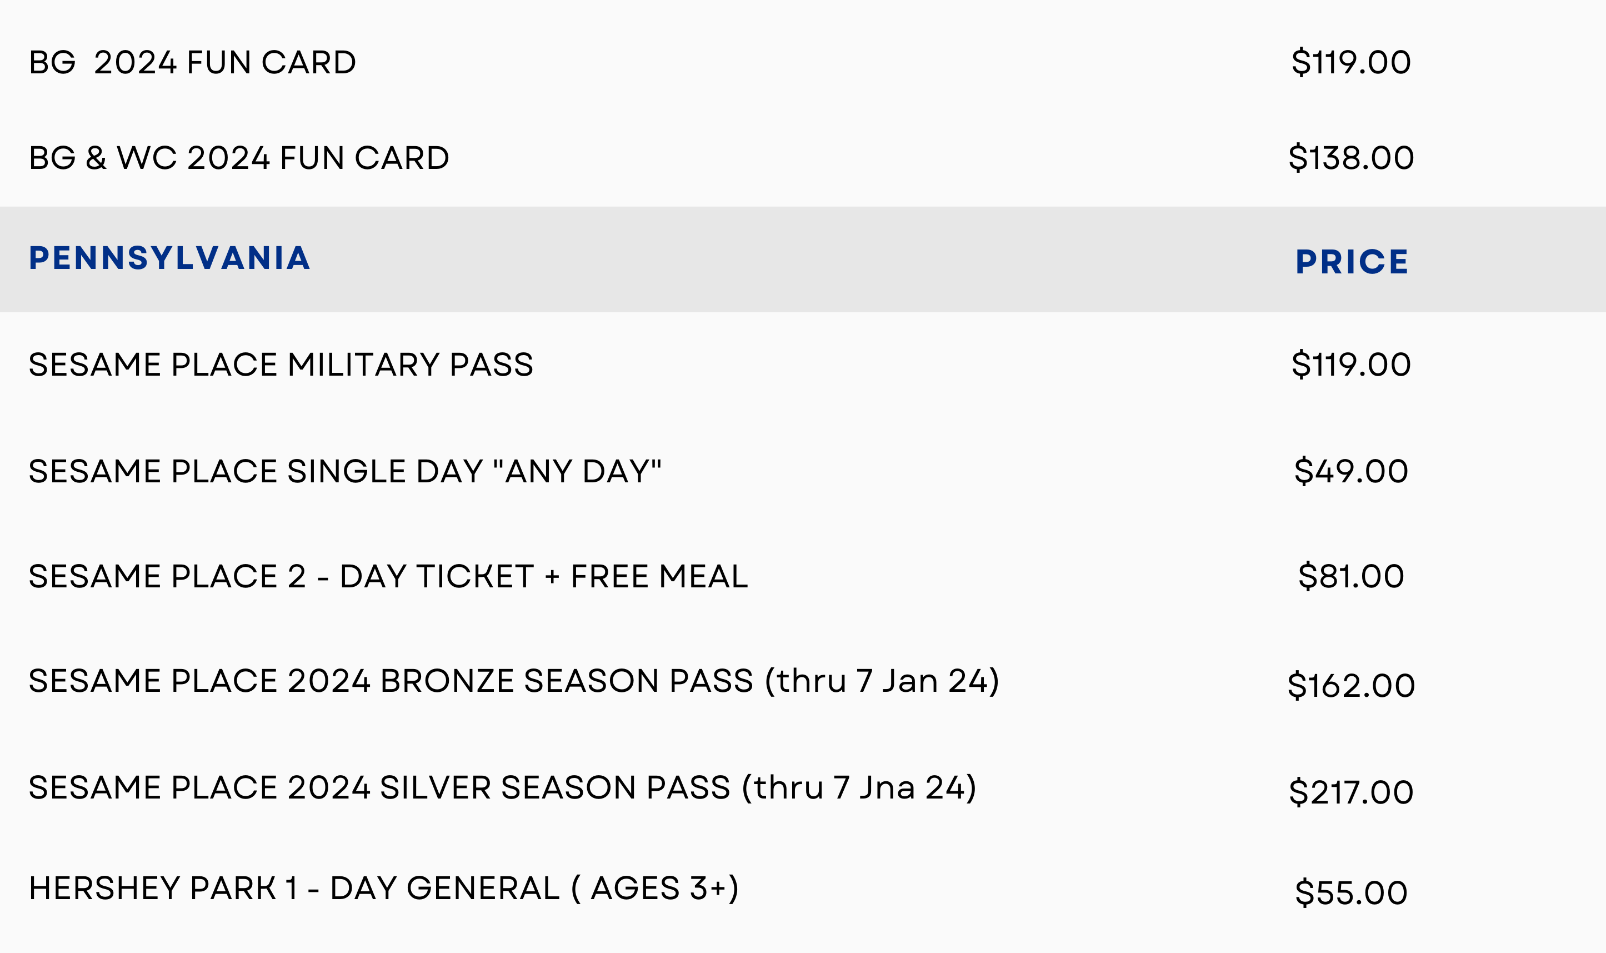The width and height of the screenshot is (1606, 953).
Task: Click the $81.00 price
Action: 1350,576
